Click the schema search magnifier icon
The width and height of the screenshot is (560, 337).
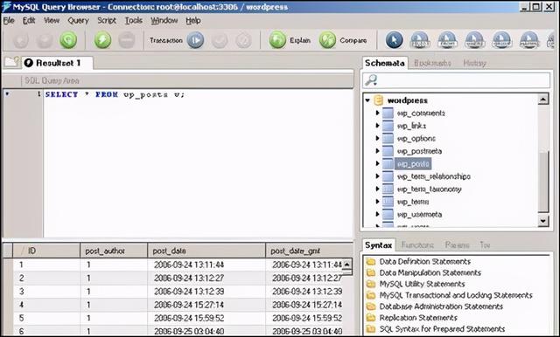(371, 80)
